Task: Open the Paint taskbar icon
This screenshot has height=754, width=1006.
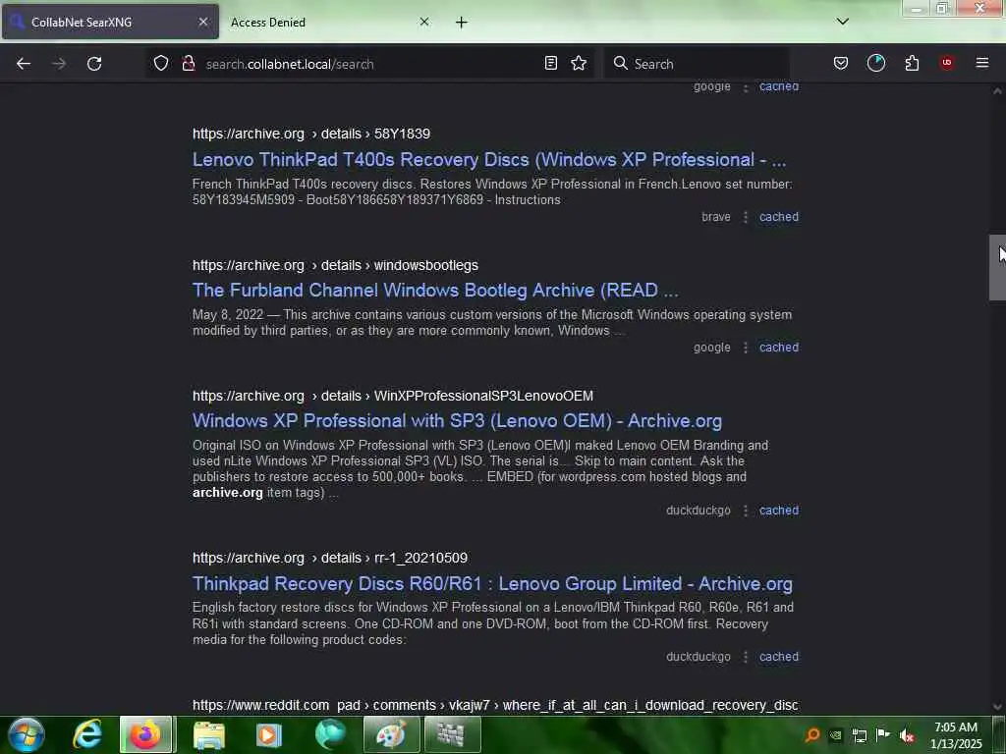Action: pyautogui.click(x=391, y=734)
